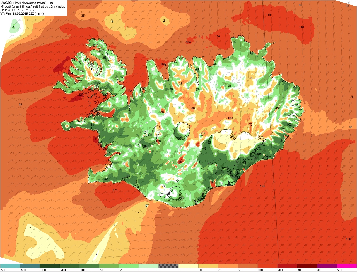Click the map value "114"
357x272 pixels.
click(218, 36)
